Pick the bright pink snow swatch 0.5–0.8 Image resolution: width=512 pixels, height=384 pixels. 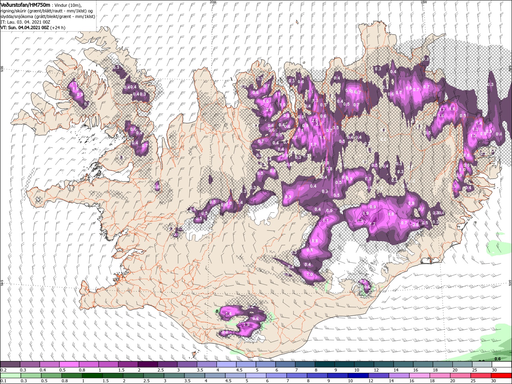click(x=69, y=364)
